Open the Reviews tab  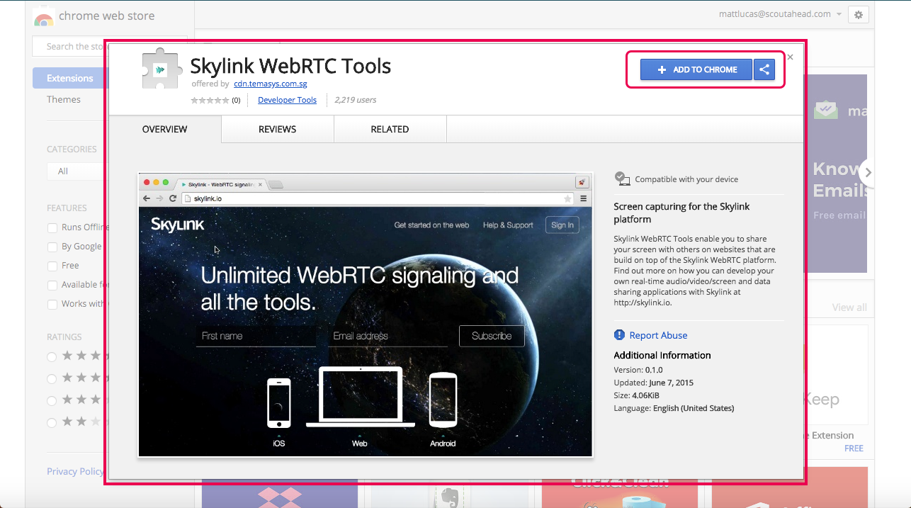tap(278, 130)
